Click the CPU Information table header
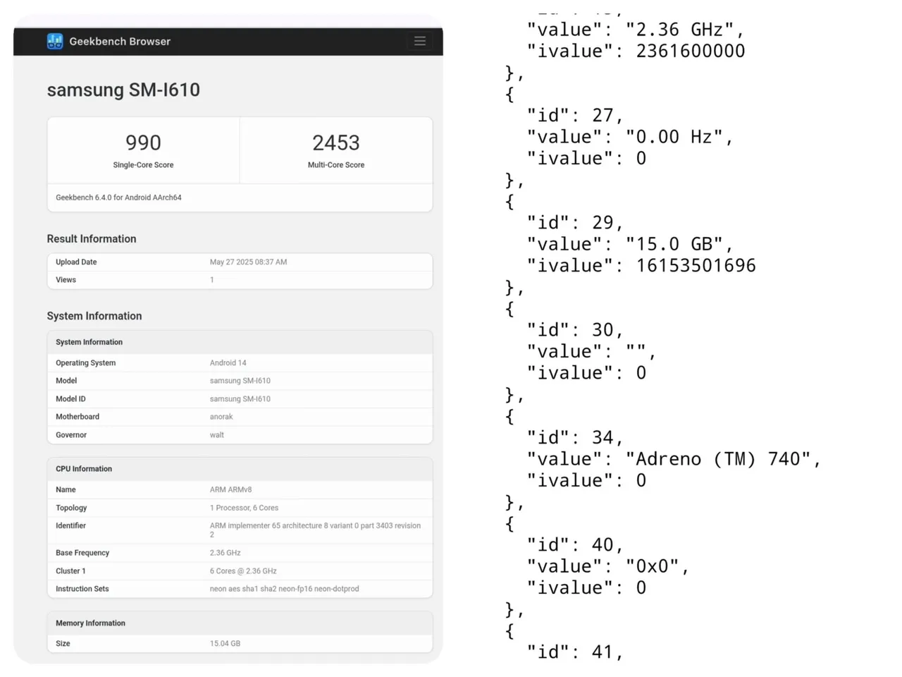Screen dimensions: 902x677 pyautogui.click(x=84, y=469)
